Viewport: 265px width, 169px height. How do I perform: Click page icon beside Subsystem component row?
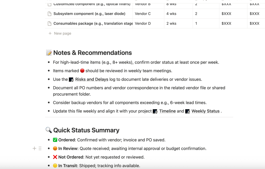(x=50, y=14)
